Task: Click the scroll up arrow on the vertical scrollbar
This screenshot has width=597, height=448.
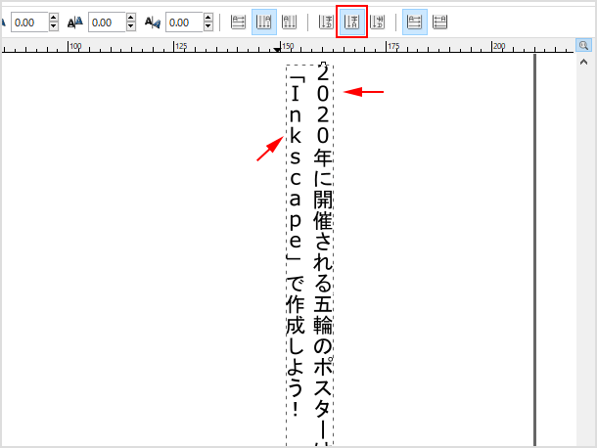Action: tap(583, 62)
